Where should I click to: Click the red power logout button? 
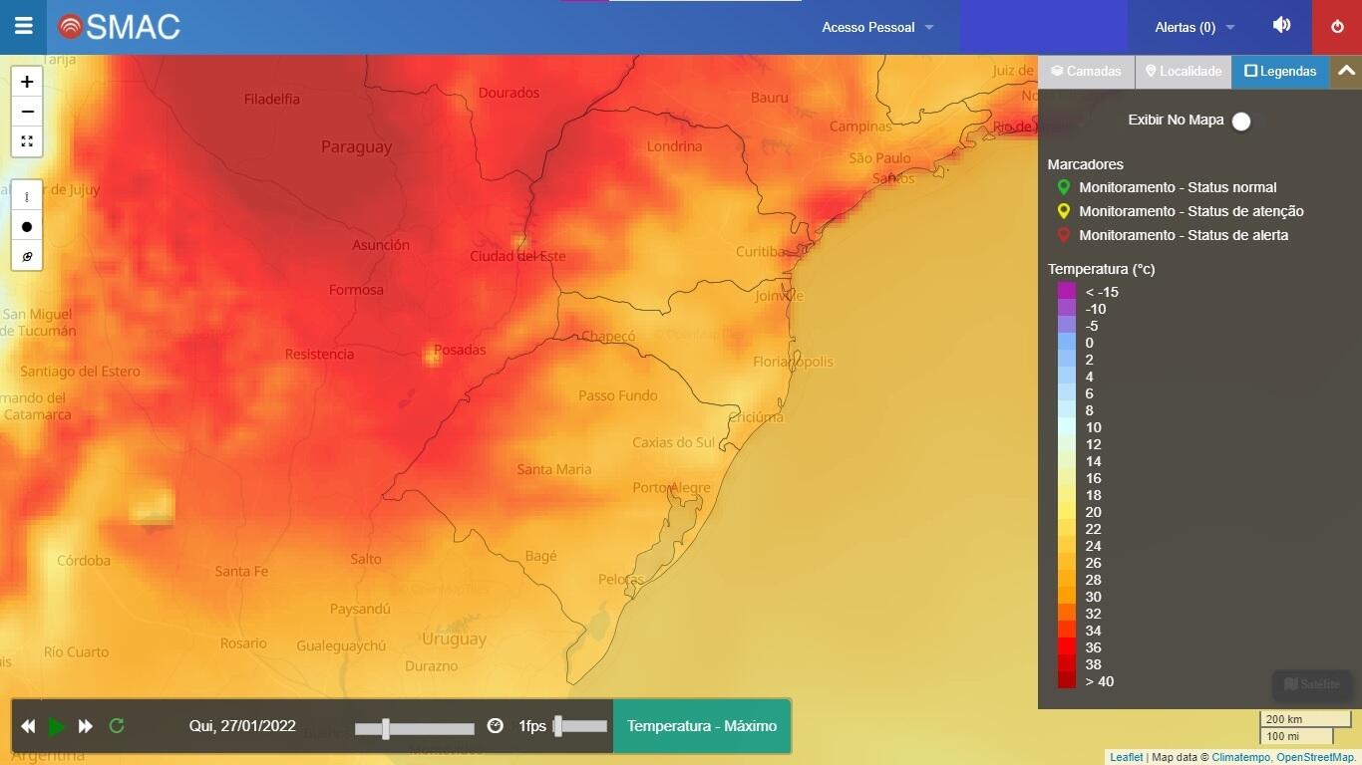coord(1337,27)
